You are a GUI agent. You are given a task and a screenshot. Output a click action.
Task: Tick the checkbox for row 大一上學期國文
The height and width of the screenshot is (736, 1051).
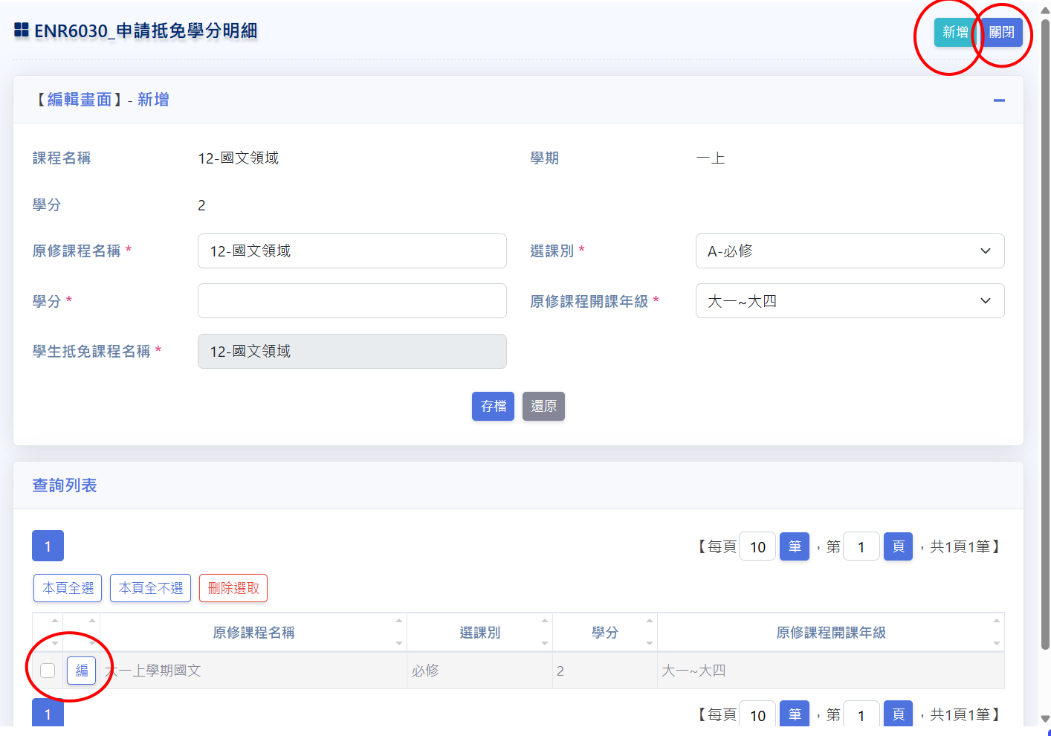(x=48, y=671)
